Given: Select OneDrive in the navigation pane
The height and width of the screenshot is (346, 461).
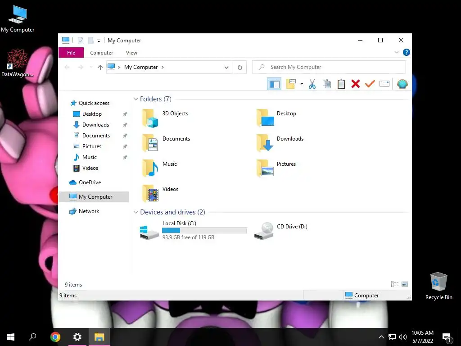Looking at the screenshot, I should [x=90, y=182].
